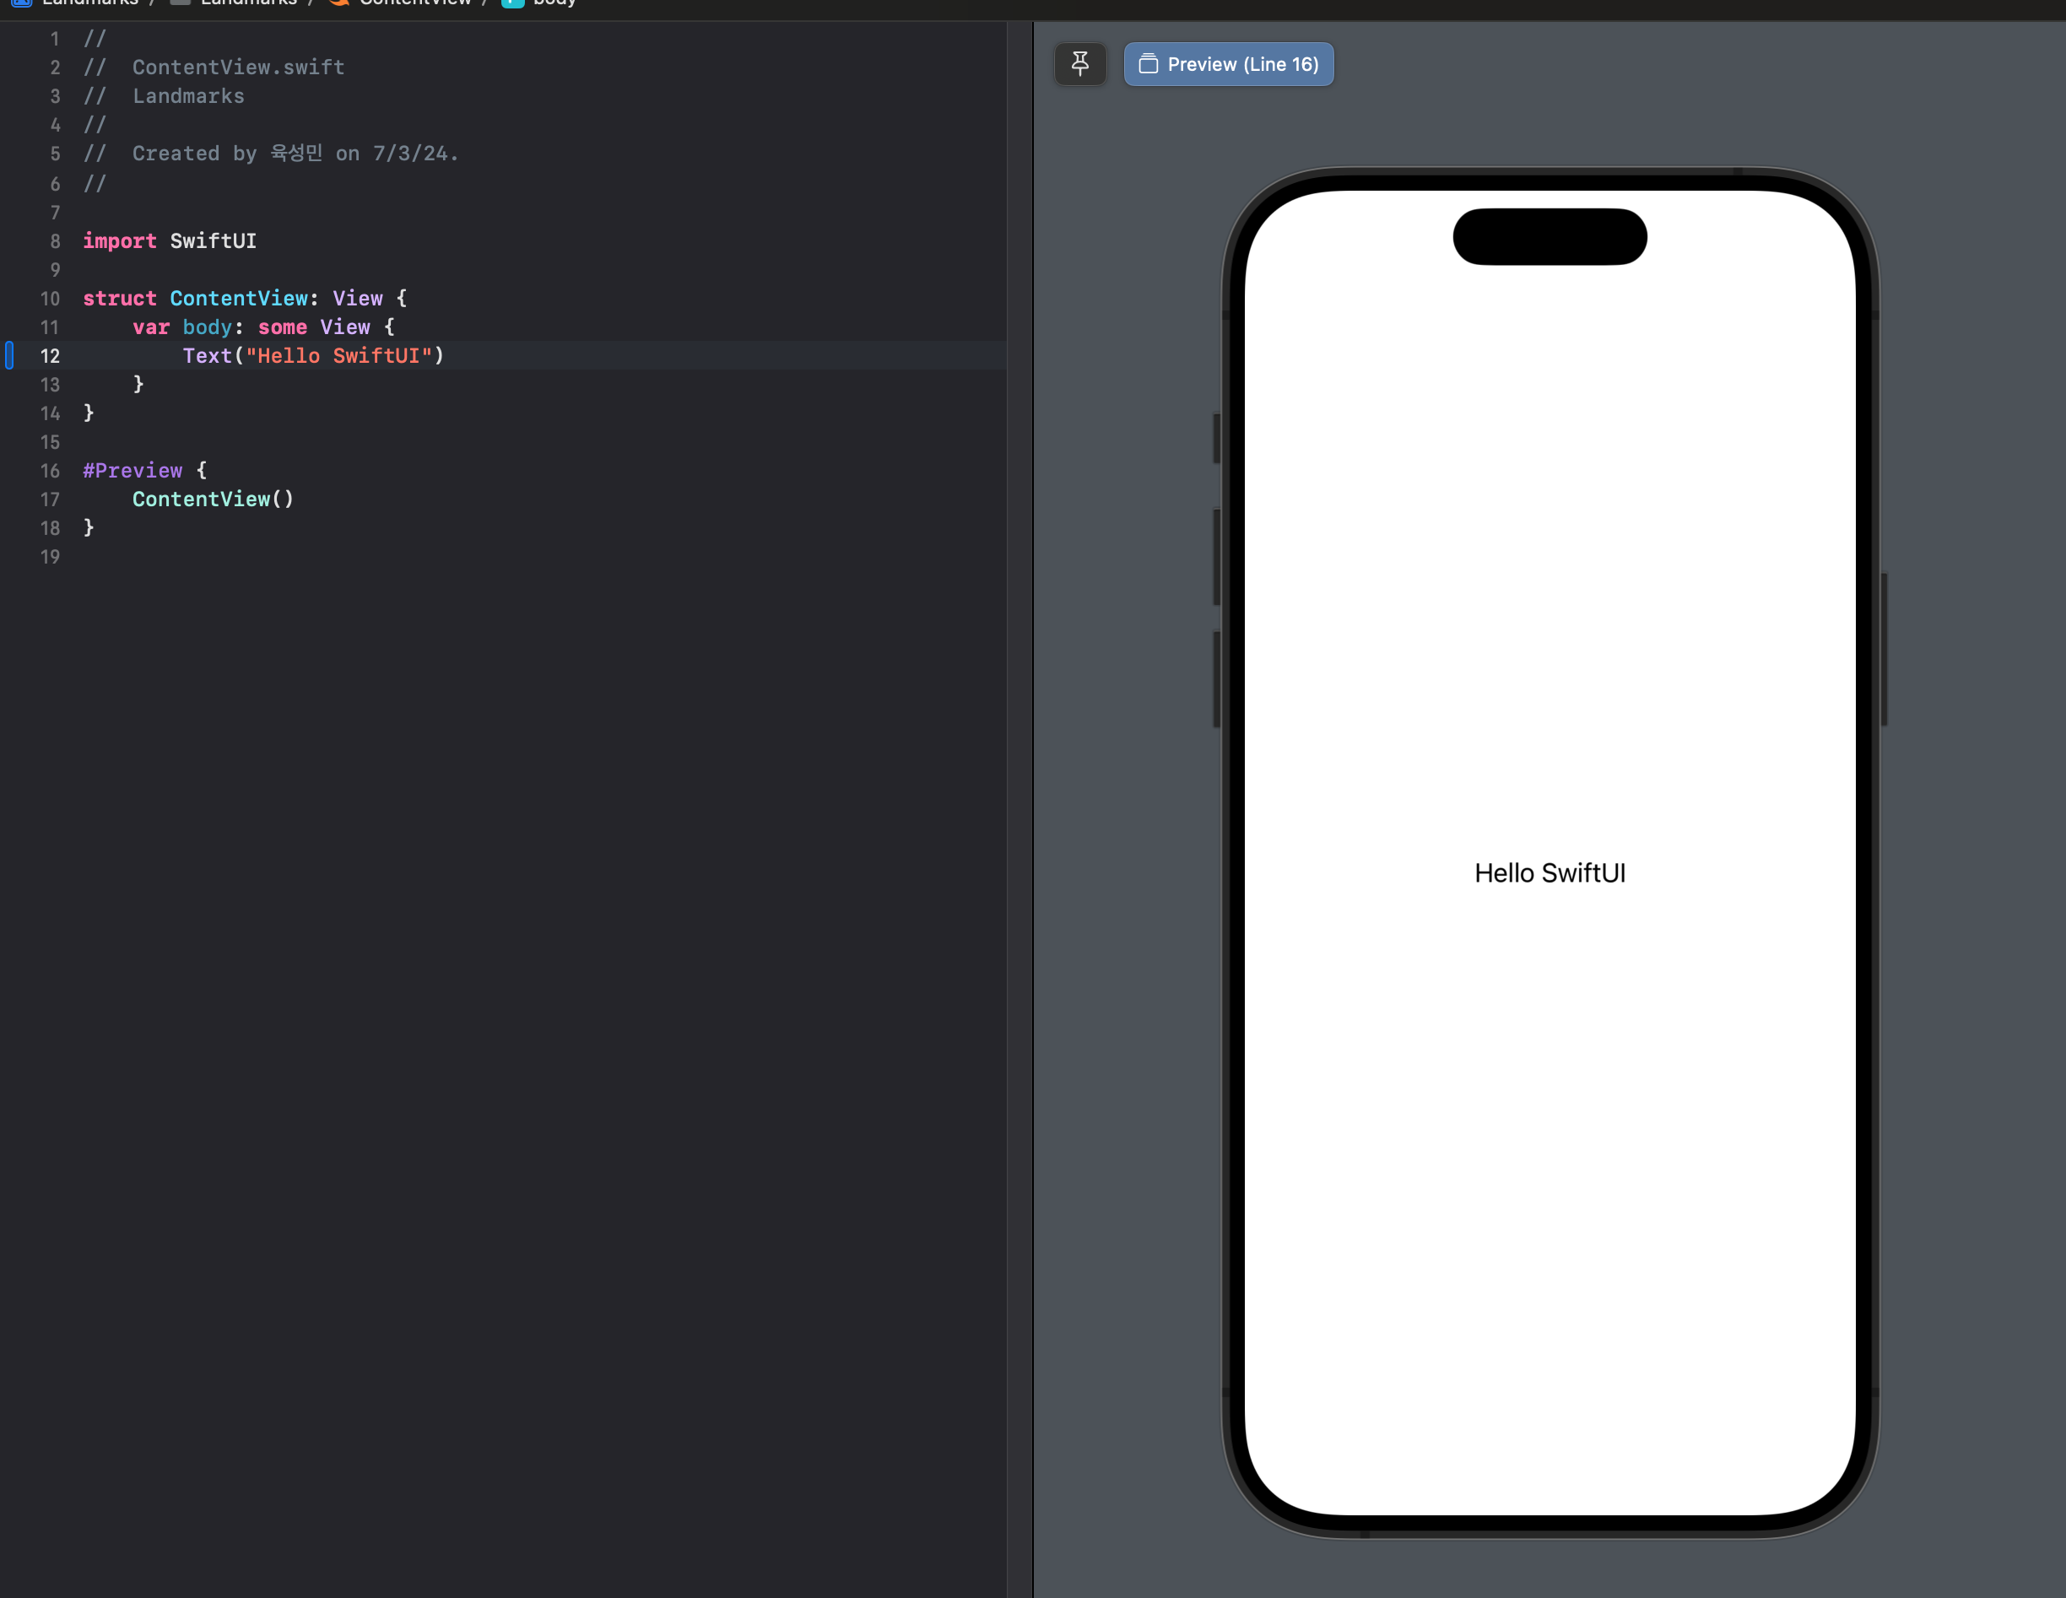Click the Hello SwiftUI text in the preview
Screen dimensions: 2066x1598
(x=1549, y=872)
